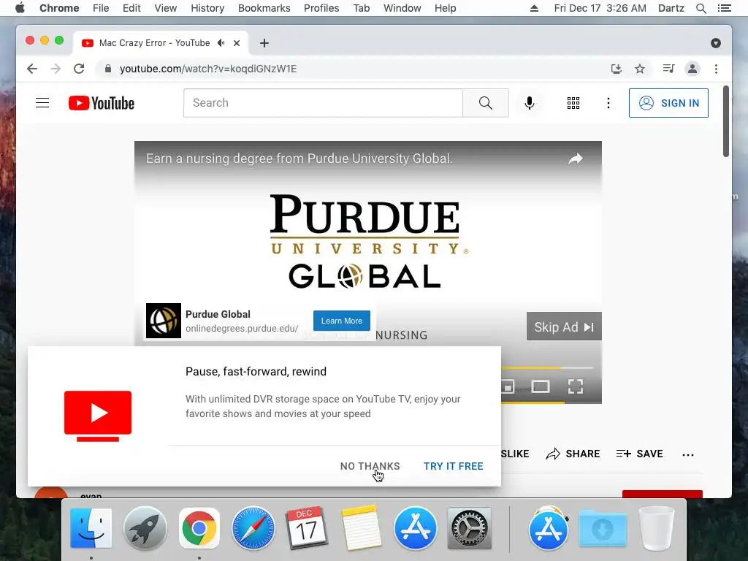Viewport: 748px width, 561px height.
Task: Open the Bookmarks menu
Action: pos(264,8)
